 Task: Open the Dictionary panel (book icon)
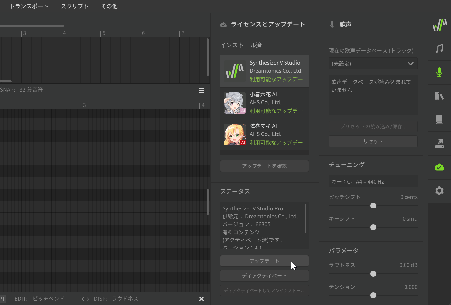pyautogui.click(x=439, y=120)
